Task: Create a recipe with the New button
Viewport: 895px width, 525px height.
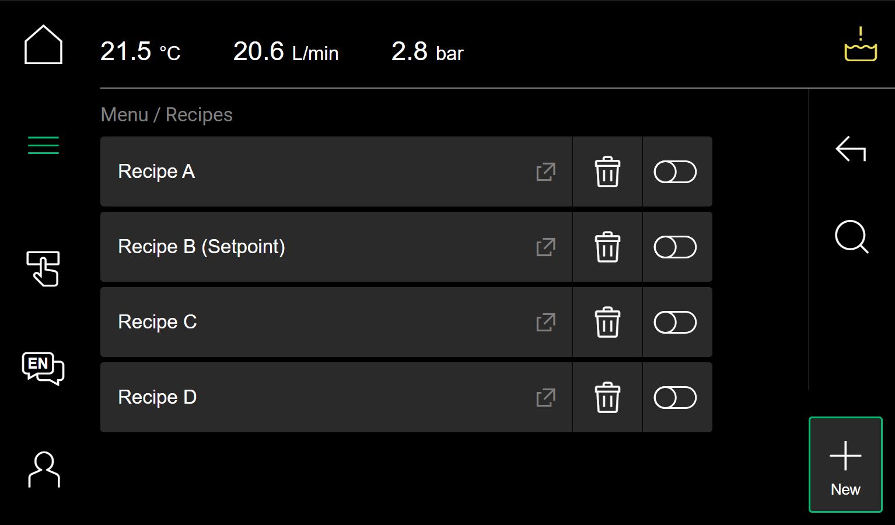Action: (x=845, y=465)
